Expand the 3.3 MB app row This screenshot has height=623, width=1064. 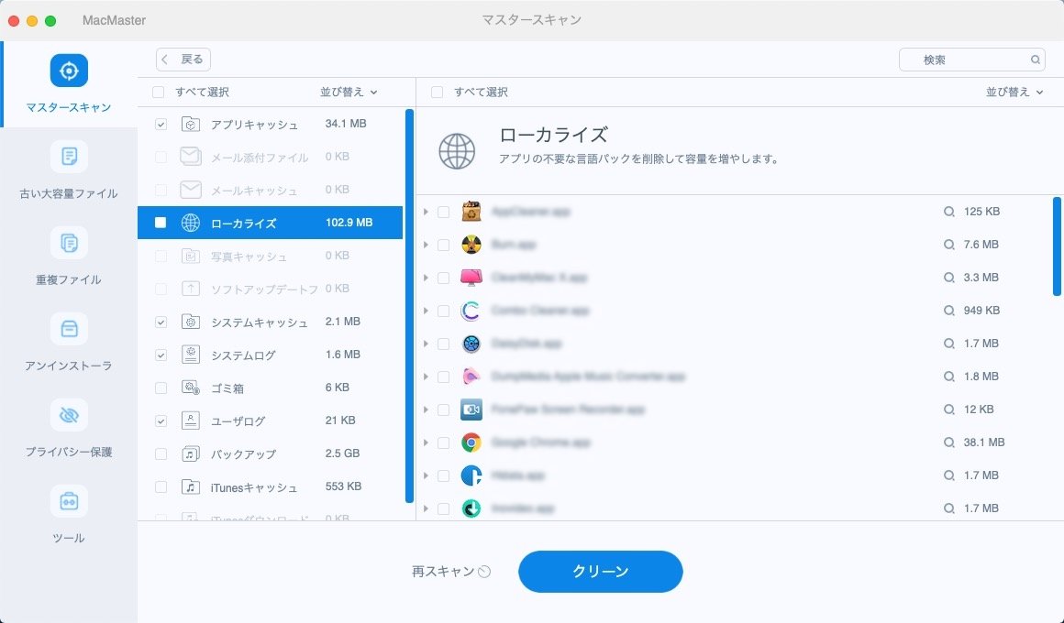[426, 278]
